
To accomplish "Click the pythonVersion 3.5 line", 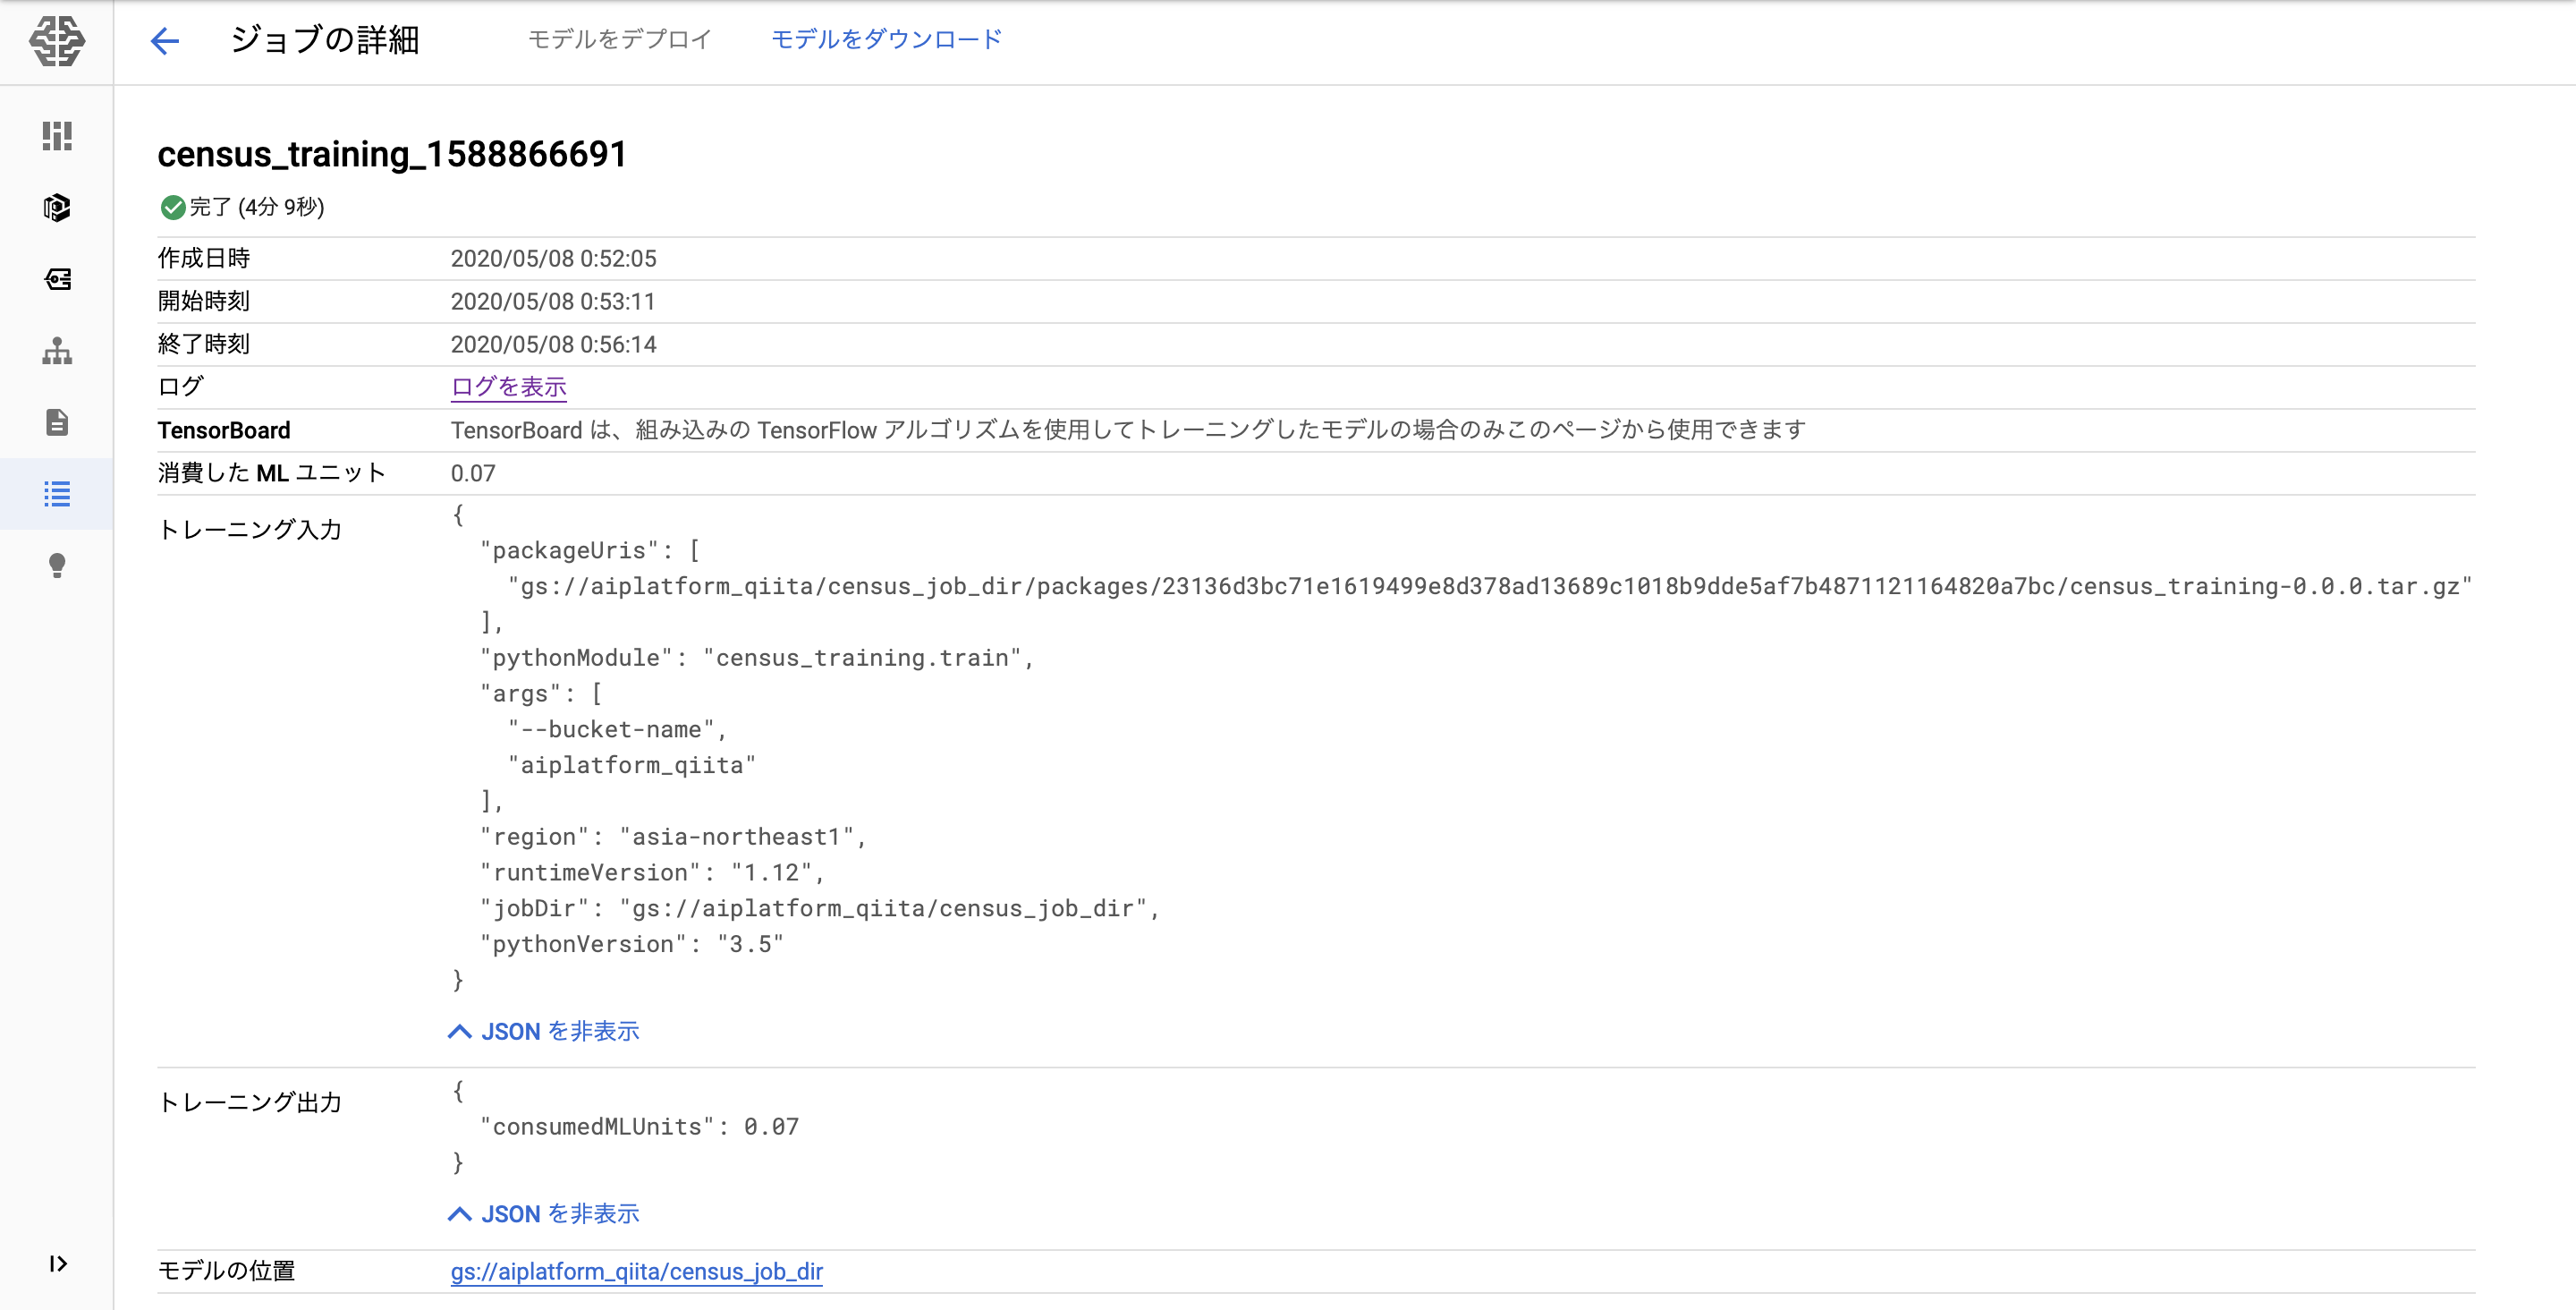I will click(x=632, y=945).
